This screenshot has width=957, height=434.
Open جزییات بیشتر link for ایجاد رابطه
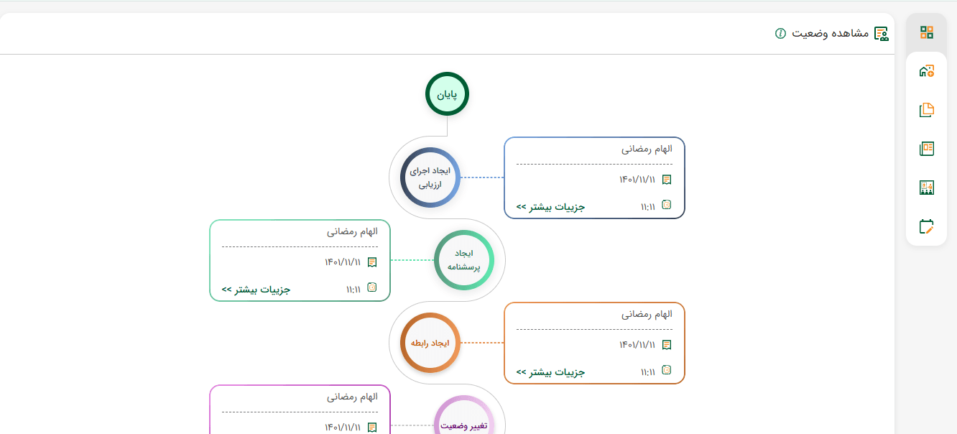550,372
